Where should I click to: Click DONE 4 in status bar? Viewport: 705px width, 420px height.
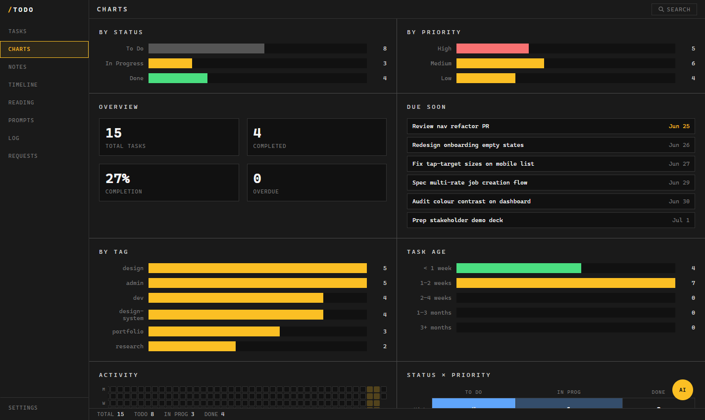click(x=214, y=414)
